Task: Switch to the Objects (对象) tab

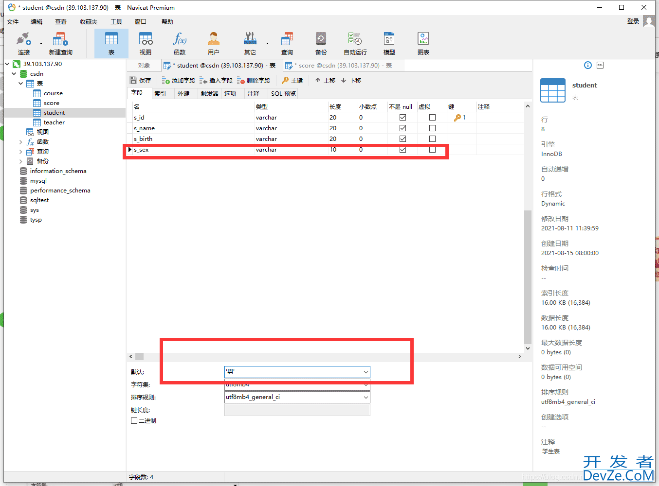Action: [144, 65]
